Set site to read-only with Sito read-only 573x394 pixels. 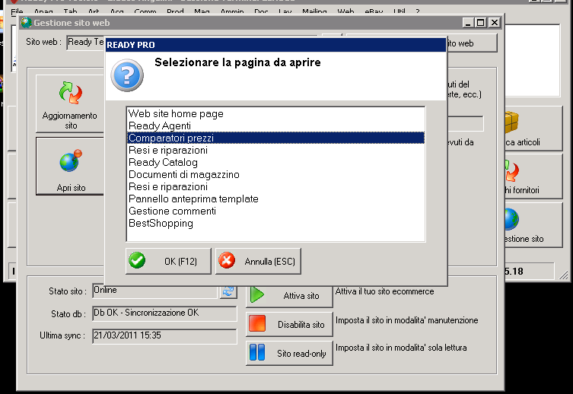289,353
